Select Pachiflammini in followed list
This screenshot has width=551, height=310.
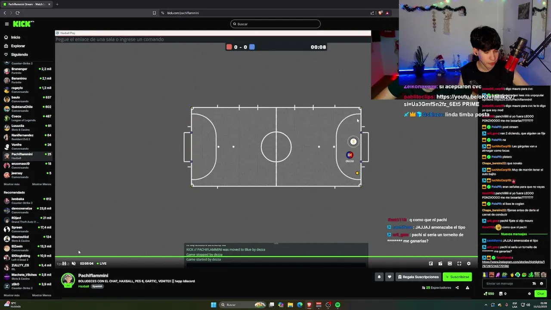click(27, 156)
